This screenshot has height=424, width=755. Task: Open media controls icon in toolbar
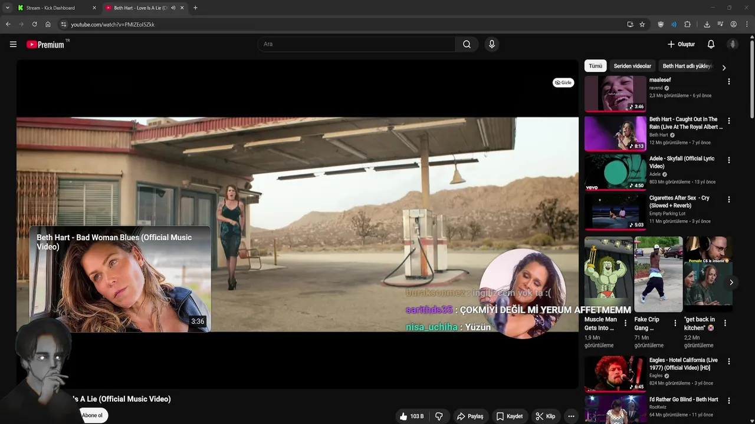(x=720, y=24)
